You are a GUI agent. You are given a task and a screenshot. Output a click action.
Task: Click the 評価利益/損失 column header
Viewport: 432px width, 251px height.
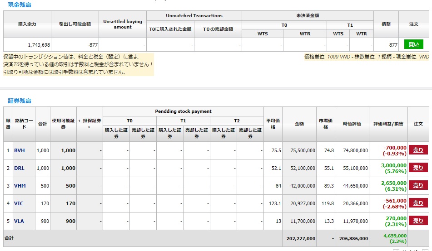click(x=388, y=124)
